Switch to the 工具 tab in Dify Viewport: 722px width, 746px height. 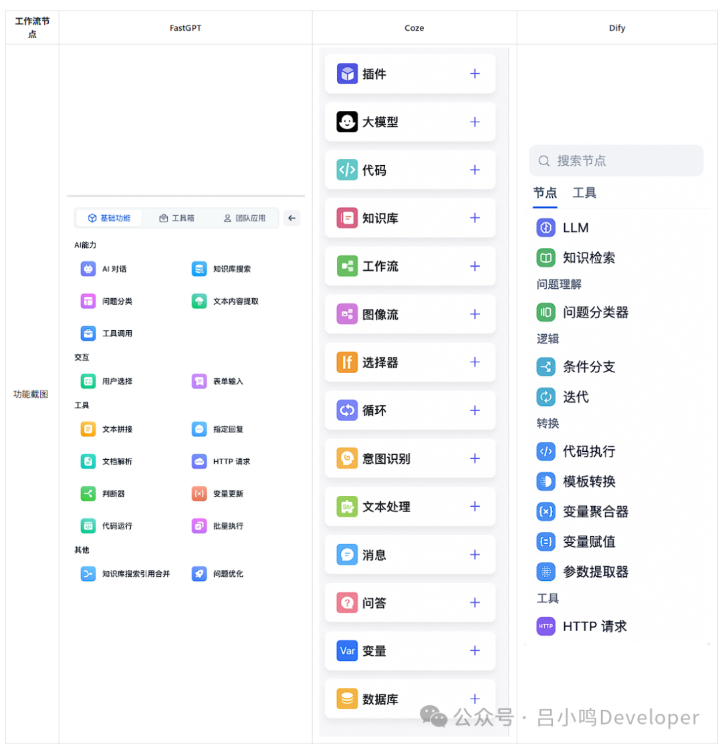tap(585, 193)
